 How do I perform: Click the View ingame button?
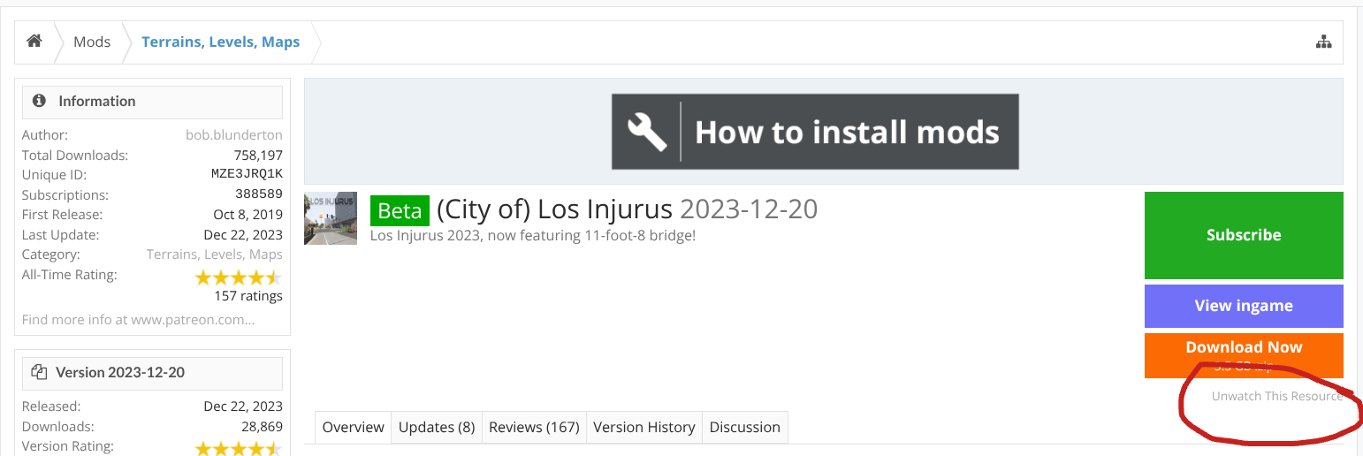click(1244, 306)
